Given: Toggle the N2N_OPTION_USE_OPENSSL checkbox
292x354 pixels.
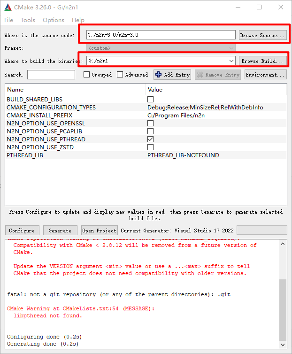Looking at the screenshot, I should click(150, 123).
